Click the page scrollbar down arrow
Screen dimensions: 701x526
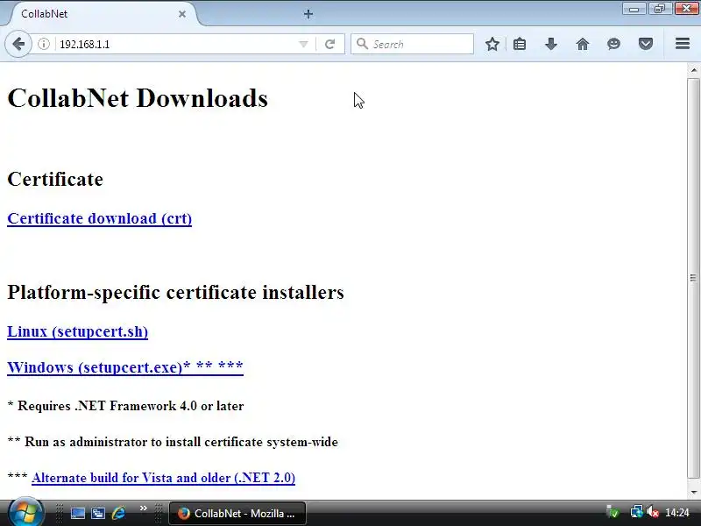693,493
